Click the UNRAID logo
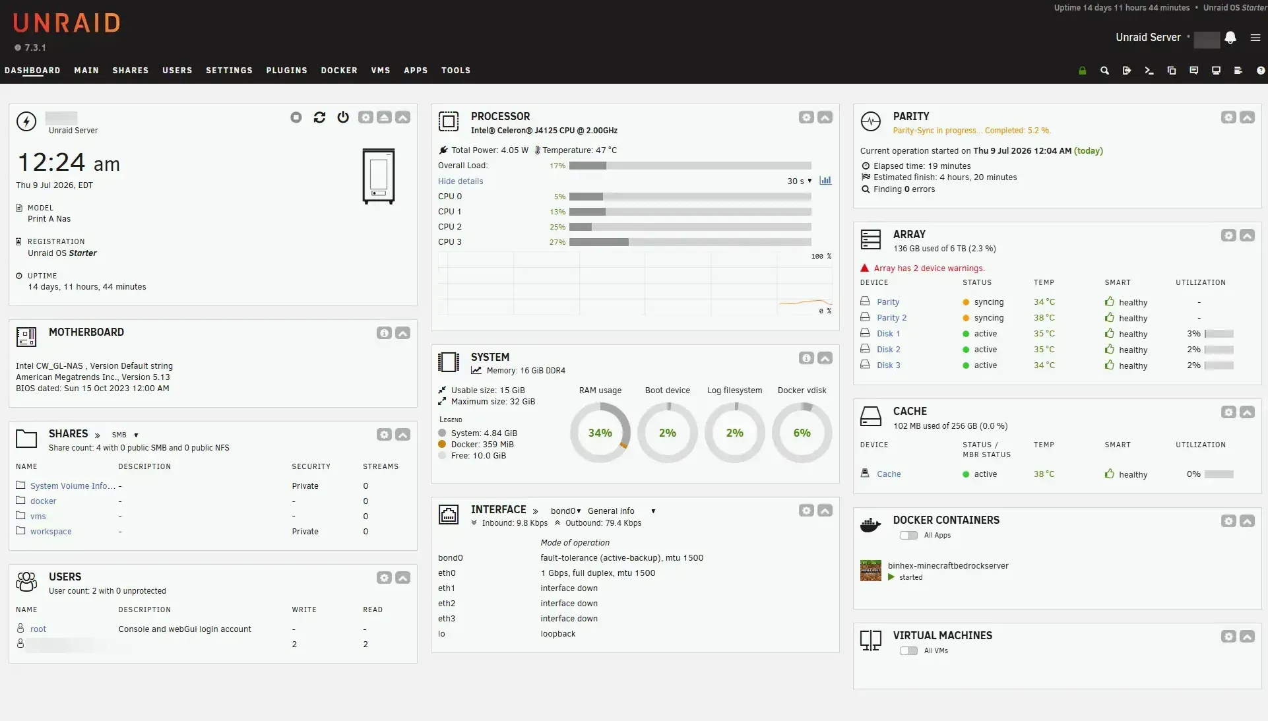Screen dimensions: 1268x721 pos(67,23)
